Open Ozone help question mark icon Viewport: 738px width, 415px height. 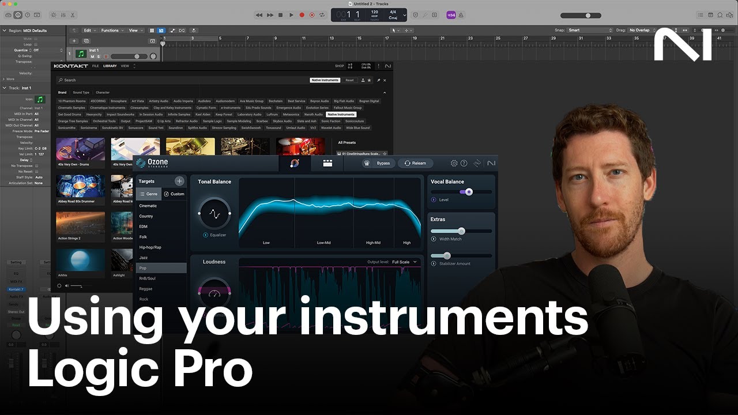[464, 163]
